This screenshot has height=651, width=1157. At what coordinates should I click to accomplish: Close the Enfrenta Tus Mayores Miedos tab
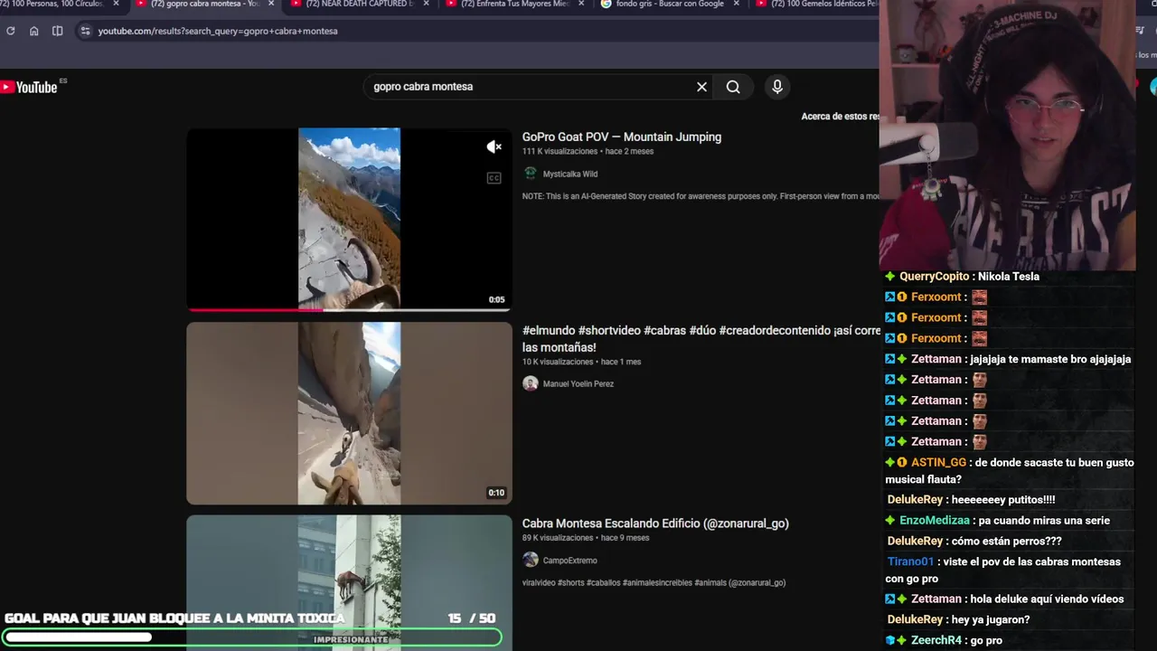(x=580, y=4)
